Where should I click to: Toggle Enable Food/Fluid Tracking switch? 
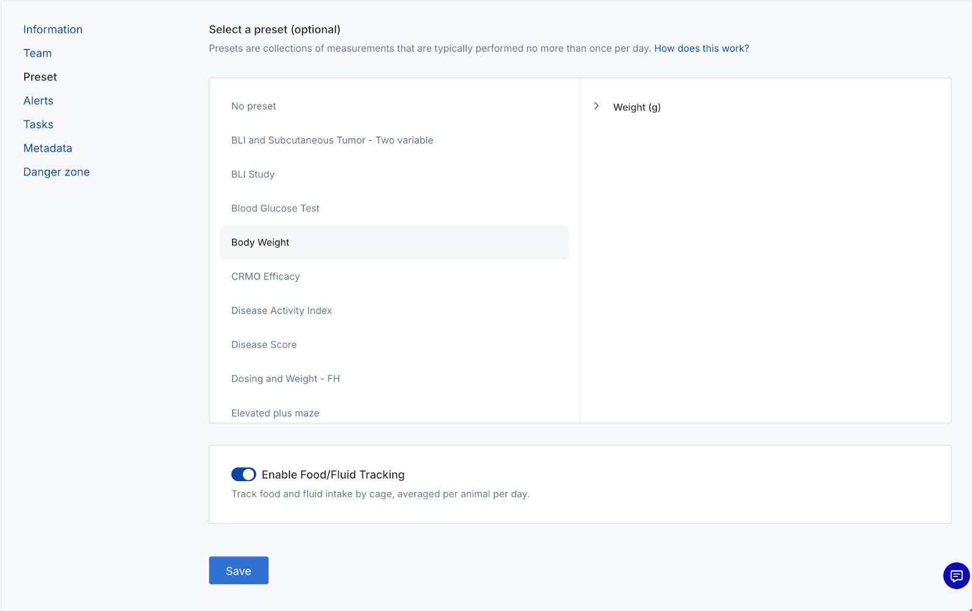tap(244, 474)
